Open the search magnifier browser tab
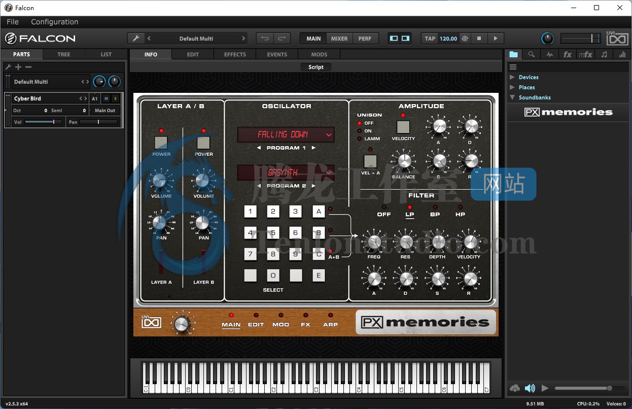This screenshot has width=632, height=409. (x=531, y=54)
